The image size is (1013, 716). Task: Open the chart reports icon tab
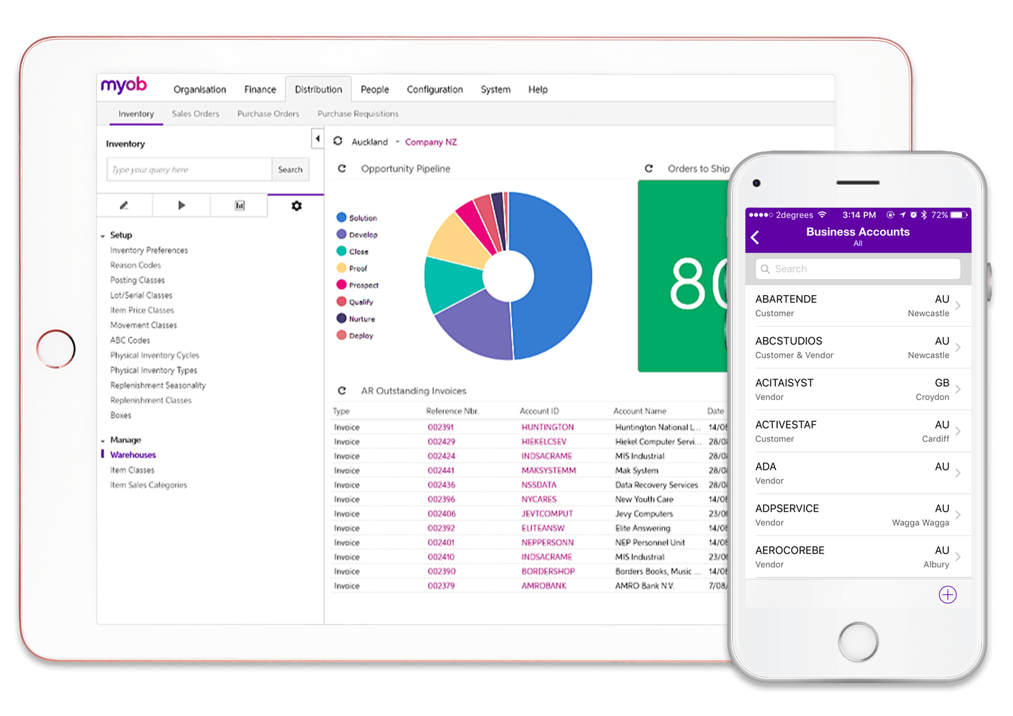click(239, 205)
